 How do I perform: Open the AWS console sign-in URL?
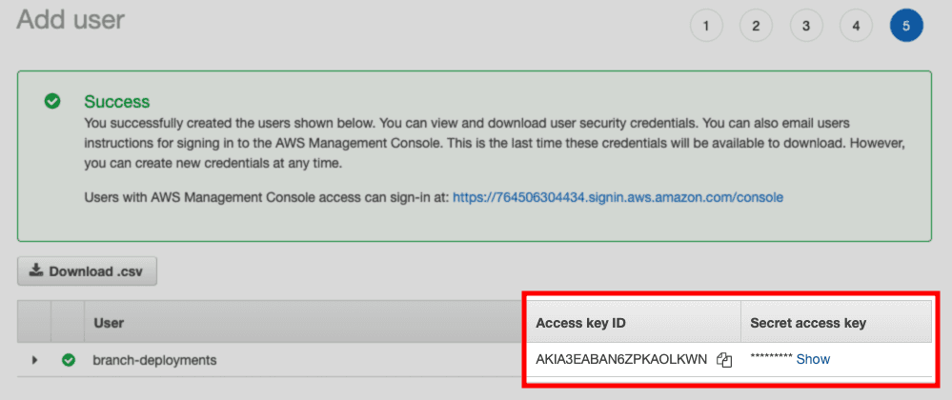coord(618,198)
